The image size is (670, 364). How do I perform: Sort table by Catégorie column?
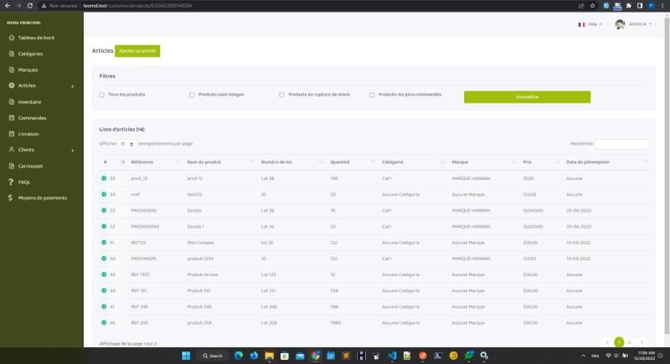[x=414, y=162]
